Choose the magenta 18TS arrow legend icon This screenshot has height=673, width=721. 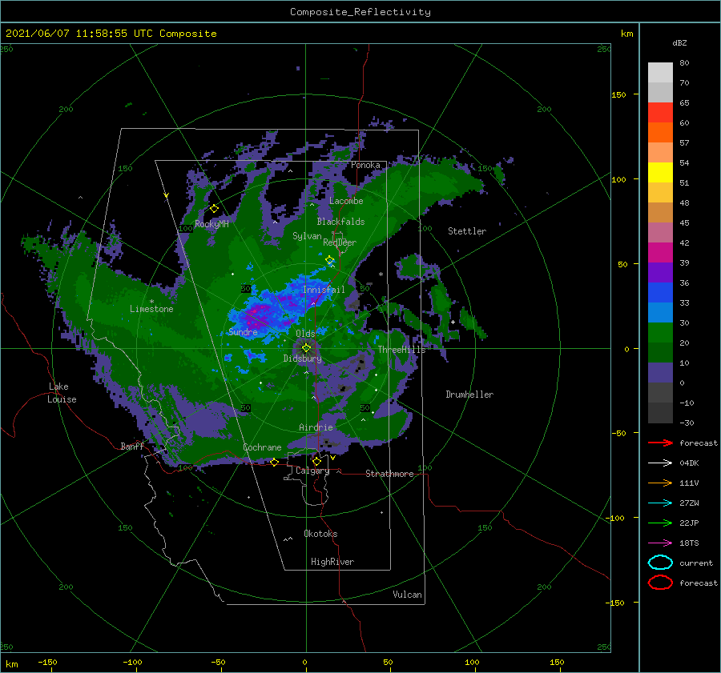coord(660,543)
